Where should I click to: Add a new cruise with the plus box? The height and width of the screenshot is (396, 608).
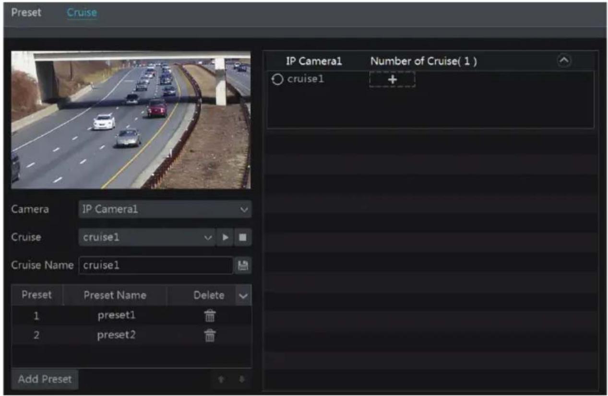click(x=392, y=80)
